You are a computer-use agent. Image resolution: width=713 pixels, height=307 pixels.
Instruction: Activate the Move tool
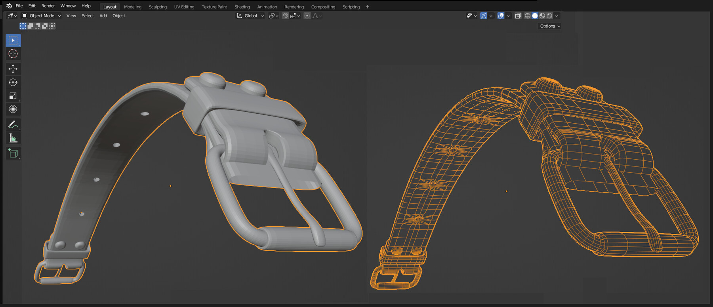[13, 69]
